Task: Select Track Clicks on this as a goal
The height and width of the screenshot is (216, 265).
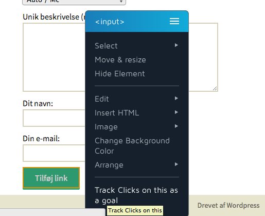Action: pos(136,195)
